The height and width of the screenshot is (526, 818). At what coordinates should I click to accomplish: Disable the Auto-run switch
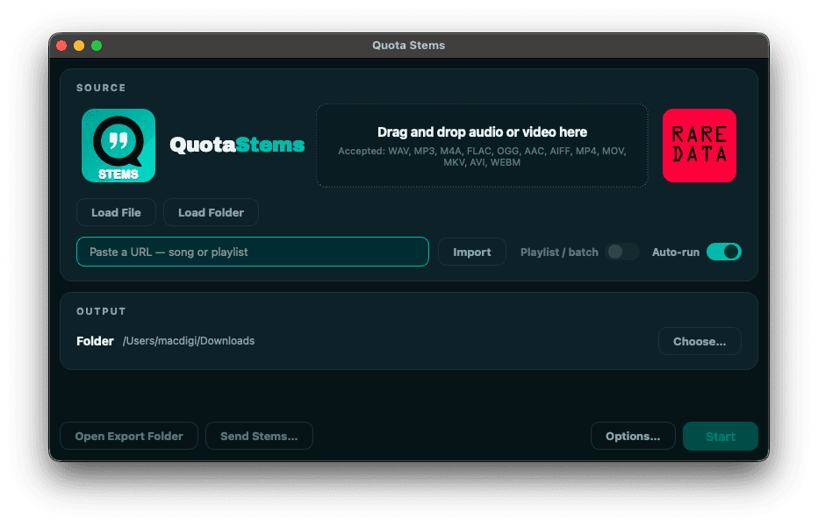pyautogui.click(x=723, y=252)
